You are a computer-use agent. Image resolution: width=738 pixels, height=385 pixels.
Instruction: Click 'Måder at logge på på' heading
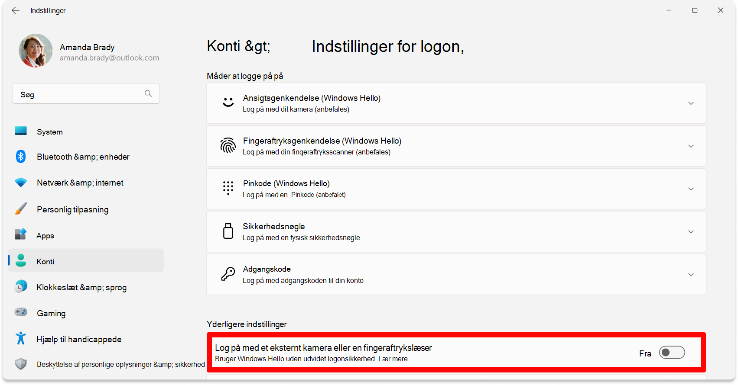245,76
